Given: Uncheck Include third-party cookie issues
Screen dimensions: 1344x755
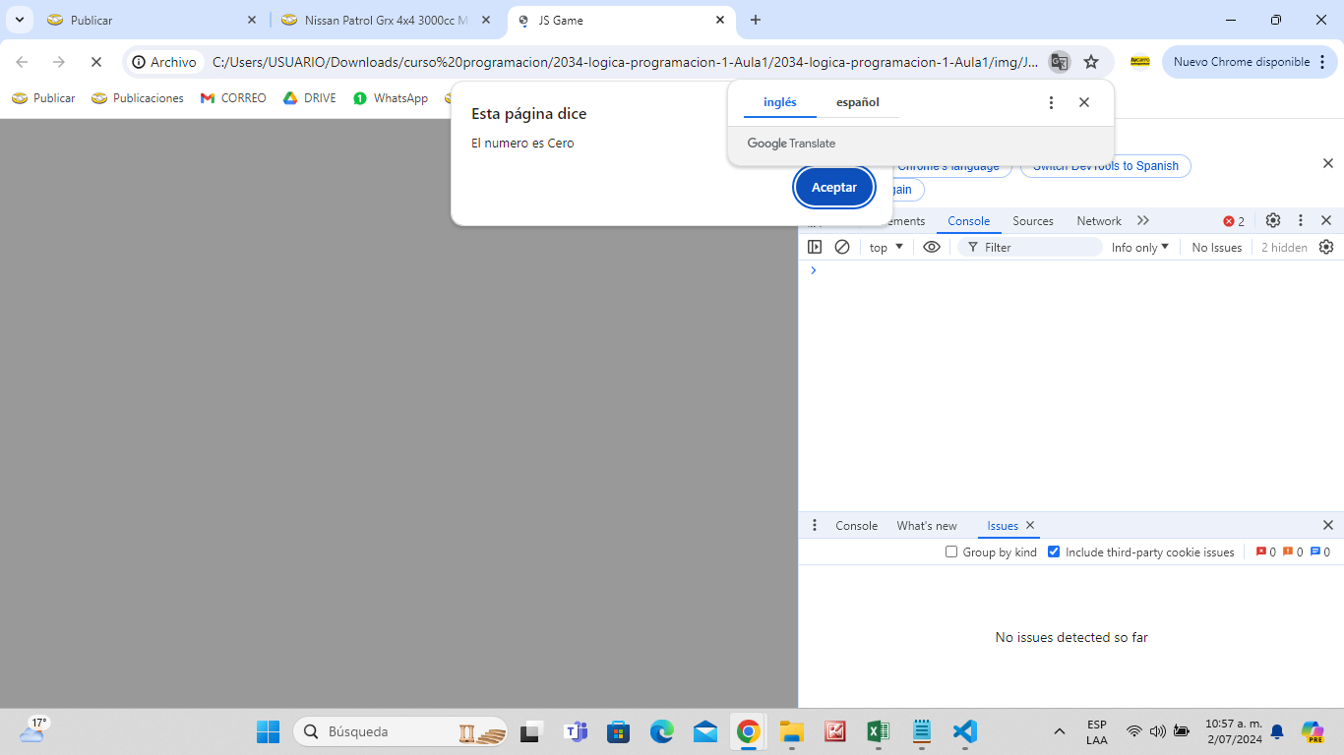Looking at the screenshot, I should tap(1054, 552).
